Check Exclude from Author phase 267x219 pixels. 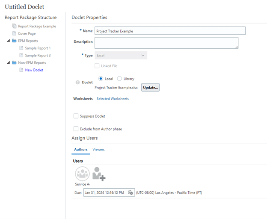(76, 129)
